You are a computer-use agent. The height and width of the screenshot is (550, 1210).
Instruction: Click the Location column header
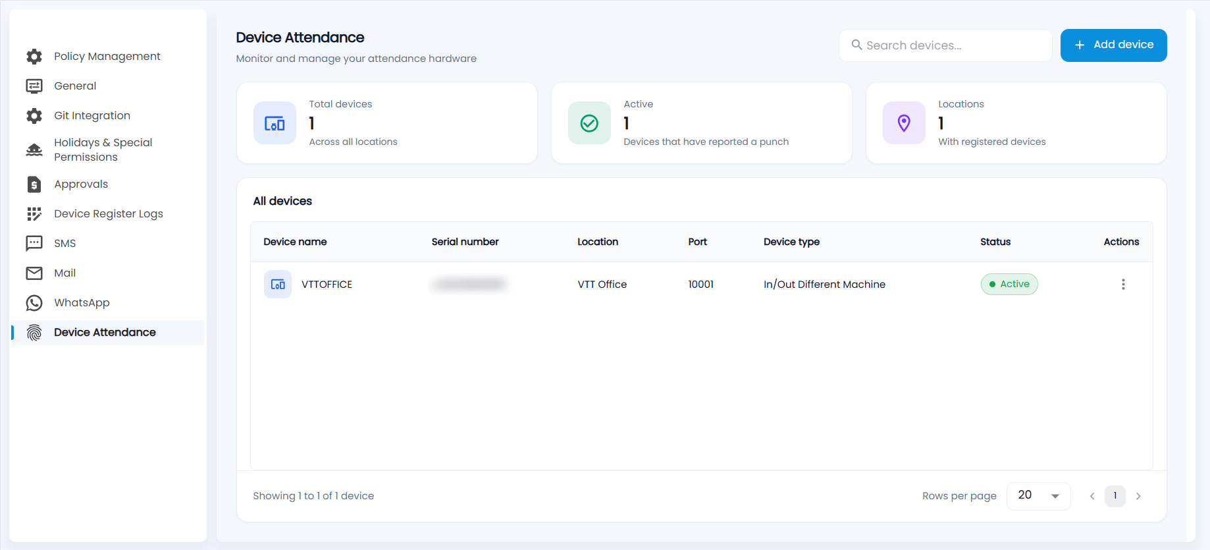[598, 242]
